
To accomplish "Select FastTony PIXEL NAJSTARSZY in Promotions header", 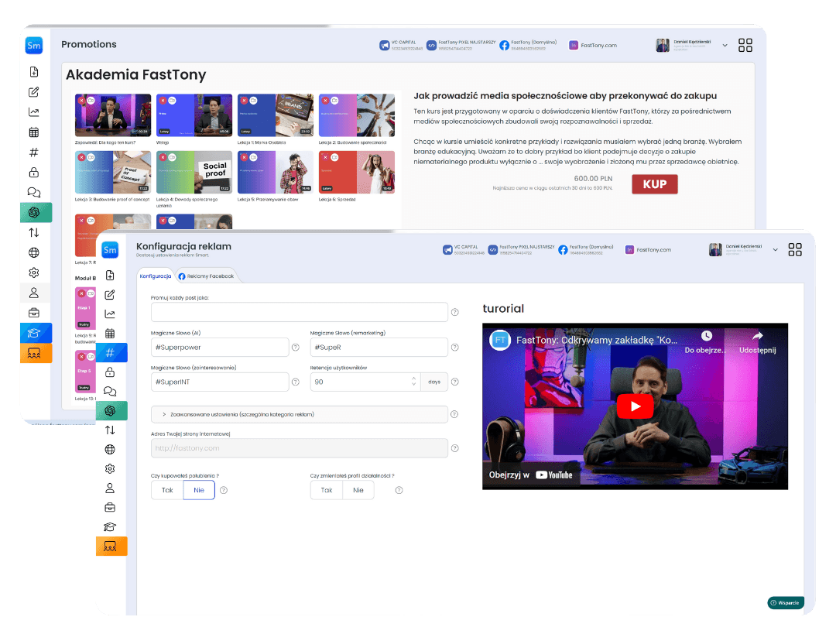I will [x=461, y=46].
